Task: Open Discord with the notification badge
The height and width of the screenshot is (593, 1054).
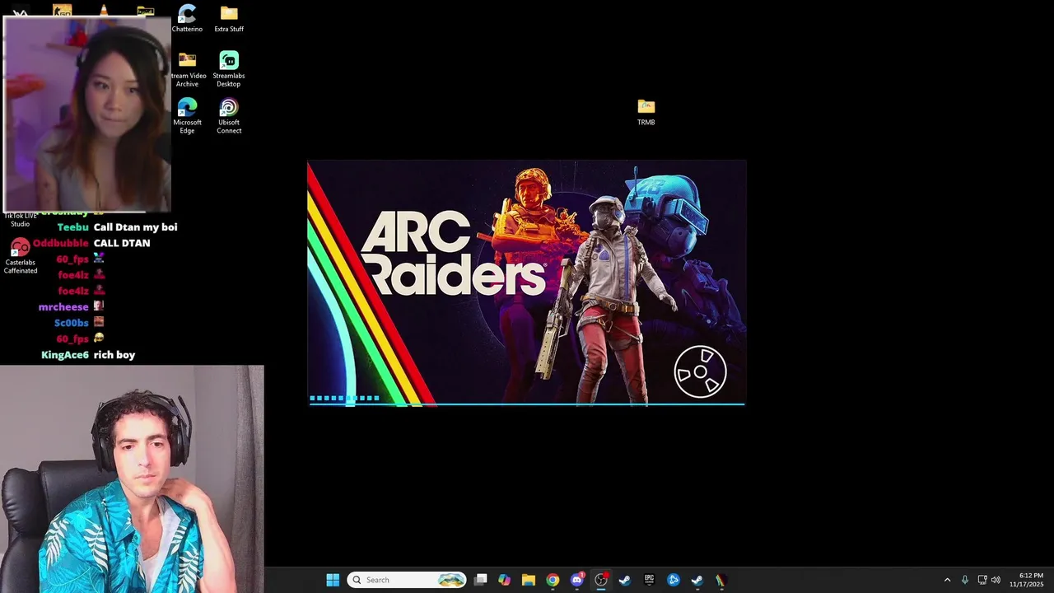Action: [577, 580]
